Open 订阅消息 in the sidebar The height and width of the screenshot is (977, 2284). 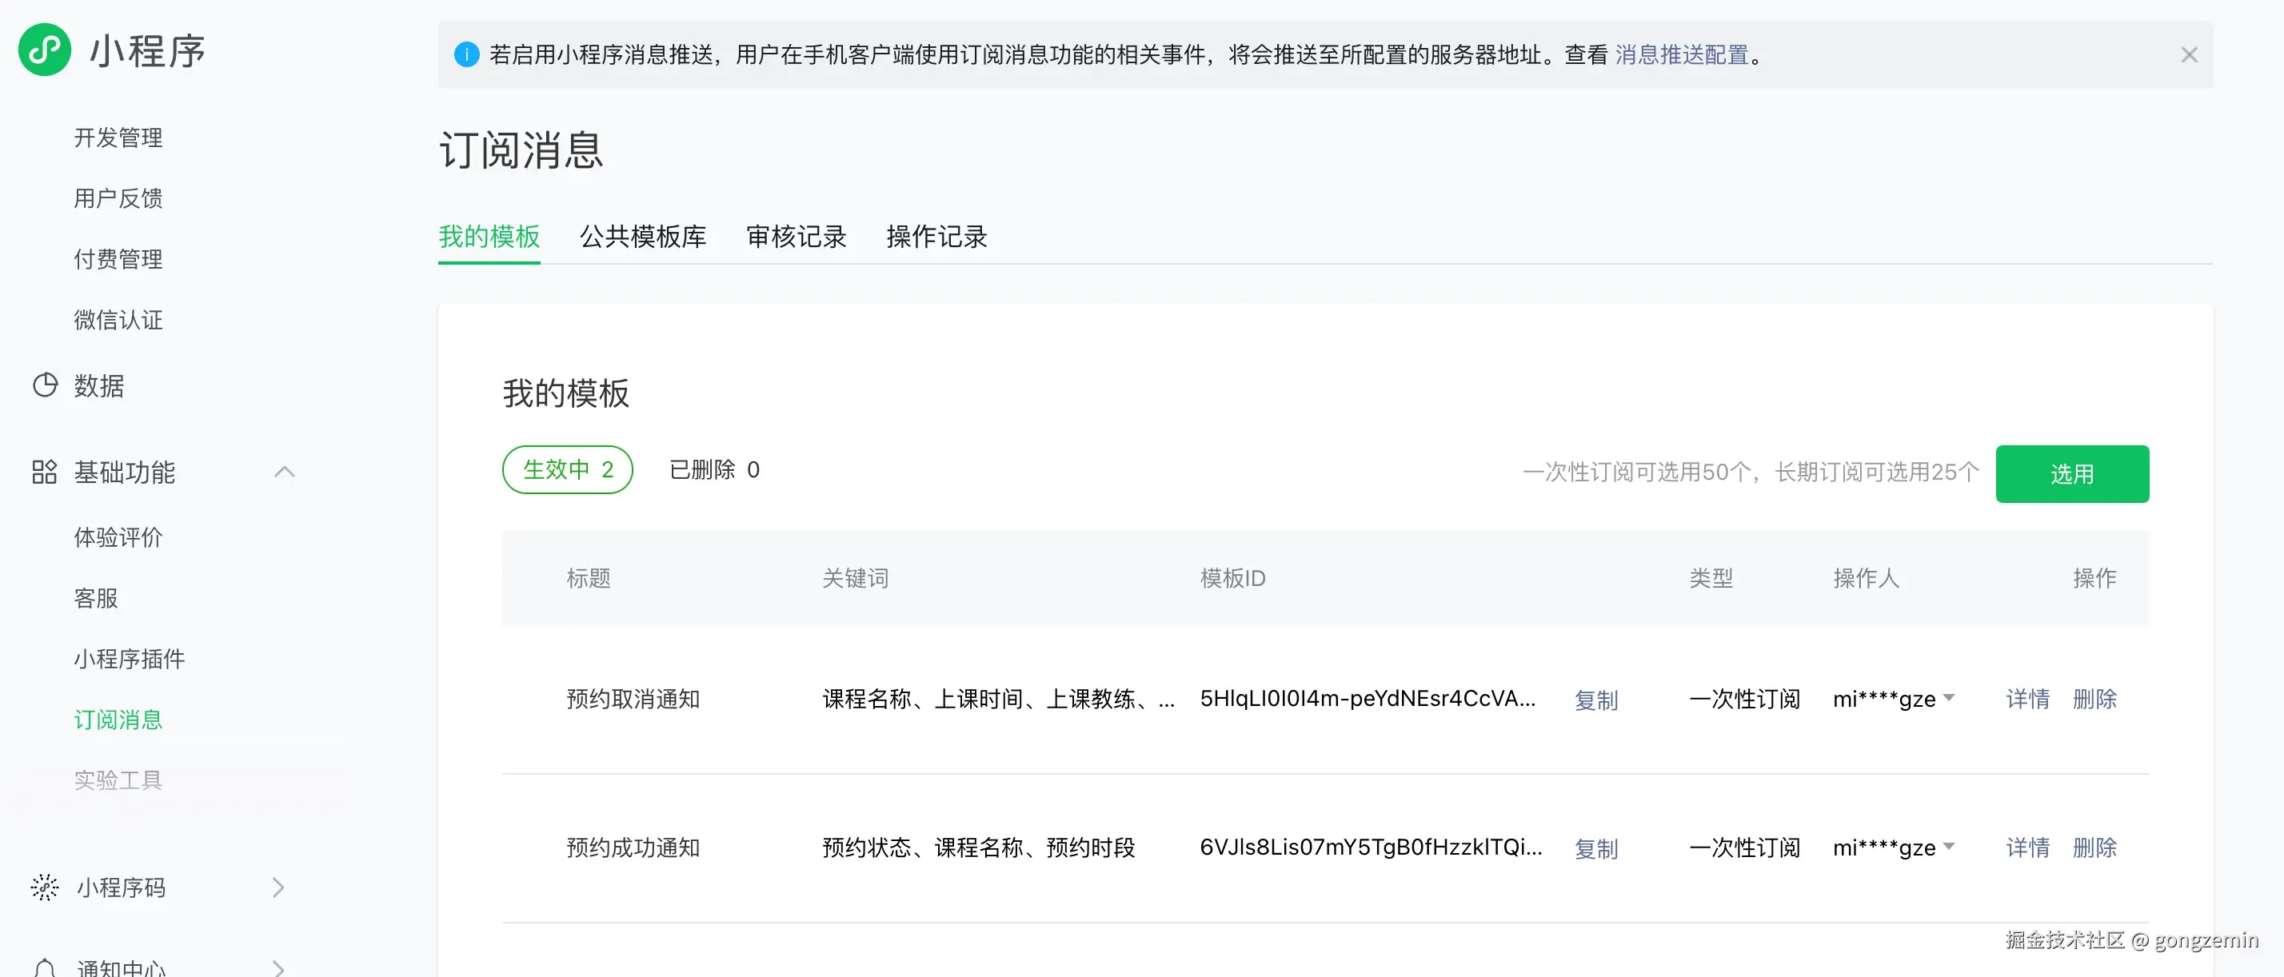click(118, 719)
